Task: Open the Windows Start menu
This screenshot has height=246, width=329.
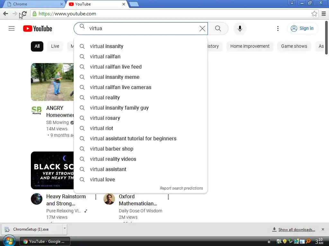Action: coord(9,241)
